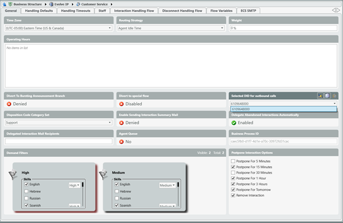The width and height of the screenshot is (343, 223).
Task: Click the Weight input field
Action: point(283,28)
